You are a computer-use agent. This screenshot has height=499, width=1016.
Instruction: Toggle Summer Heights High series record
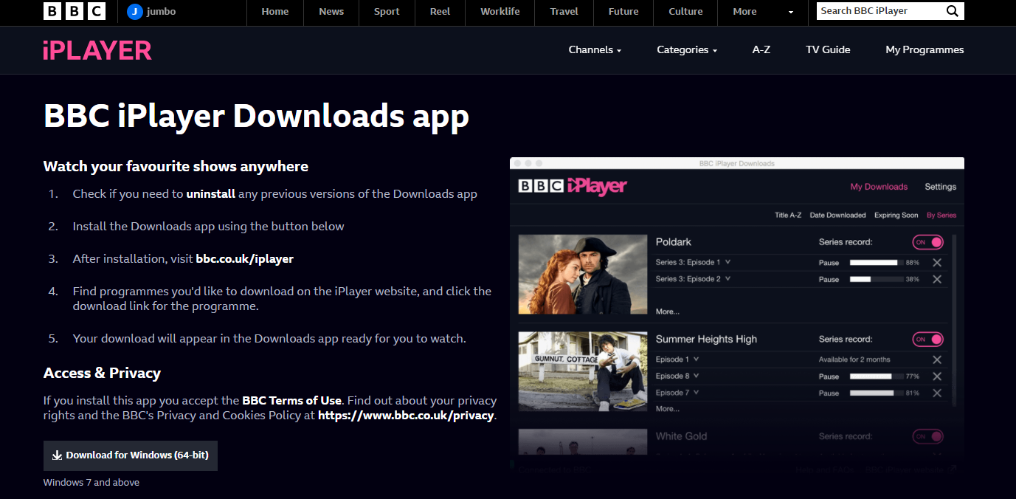point(928,340)
